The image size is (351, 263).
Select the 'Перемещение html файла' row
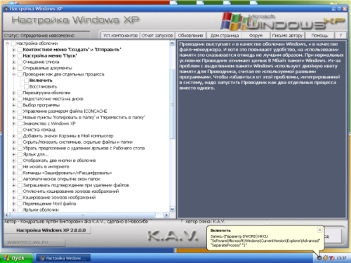[49, 203]
